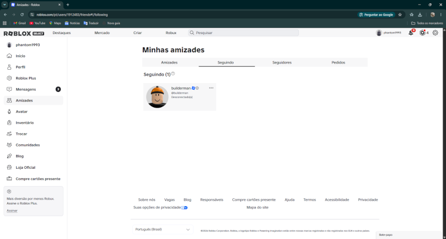Open Chrome three-dot menu
Viewport: 446px width, 239px height.
(x=441, y=14)
